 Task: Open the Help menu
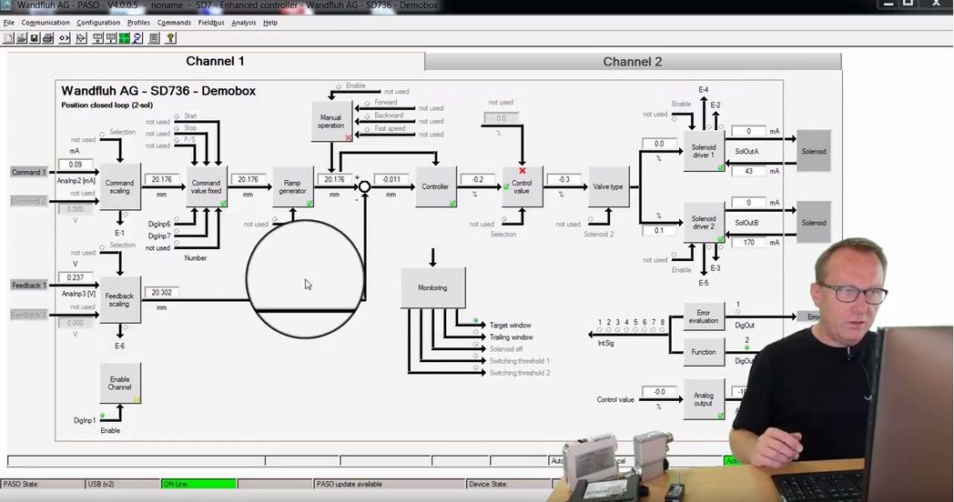click(270, 23)
